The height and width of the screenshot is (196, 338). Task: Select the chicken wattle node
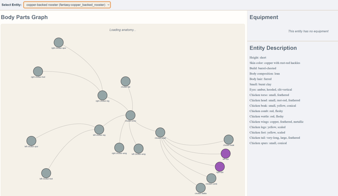(x=201, y=188)
